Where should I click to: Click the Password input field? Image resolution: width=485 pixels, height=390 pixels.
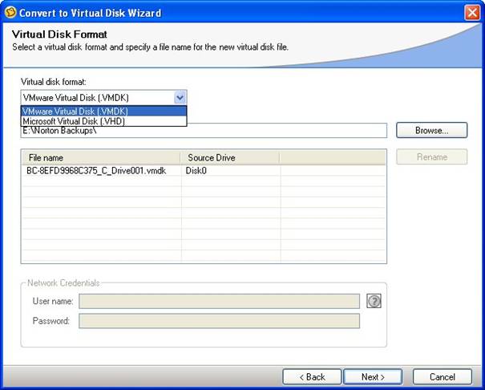pyautogui.click(x=219, y=321)
